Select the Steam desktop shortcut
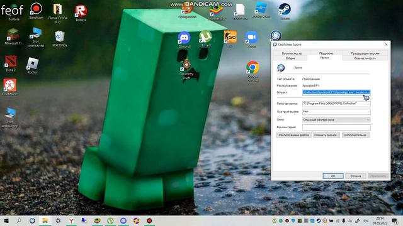The image size is (403, 226). [x=285, y=11]
